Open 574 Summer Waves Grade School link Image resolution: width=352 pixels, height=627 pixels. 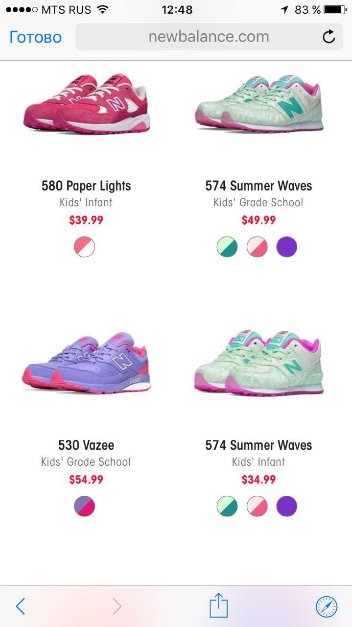coord(258,186)
